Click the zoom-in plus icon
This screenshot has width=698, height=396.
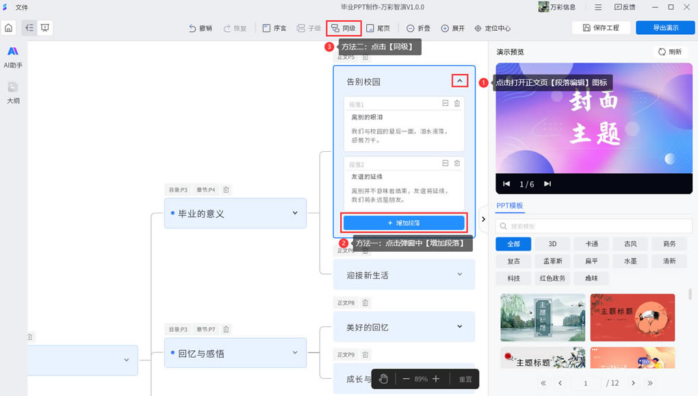436,379
